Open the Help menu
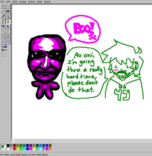This screenshot has width=152, height=156. pos(40,2)
